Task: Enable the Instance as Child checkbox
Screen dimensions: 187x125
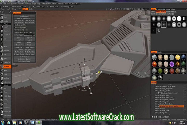Action: pos(15,25)
